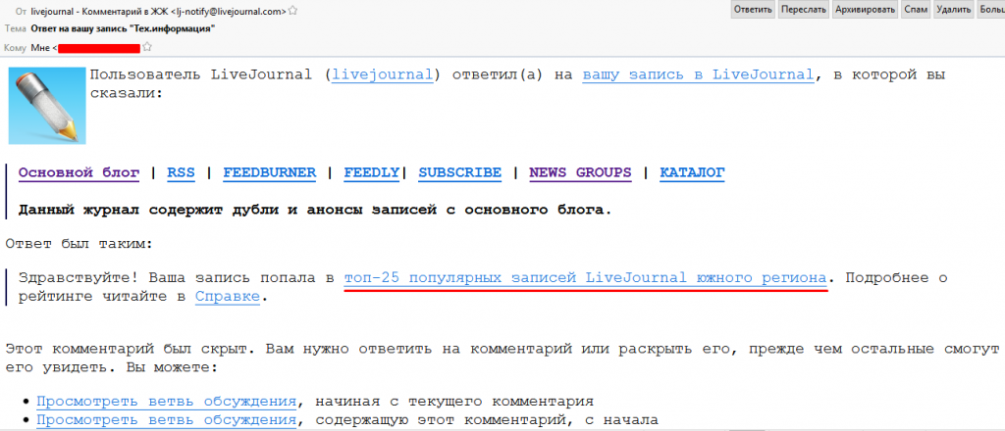Open Просмотреть ветвь обсуждения link for текущего комментария
This screenshot has height=431, width=1005.
[x=167, y=402]
